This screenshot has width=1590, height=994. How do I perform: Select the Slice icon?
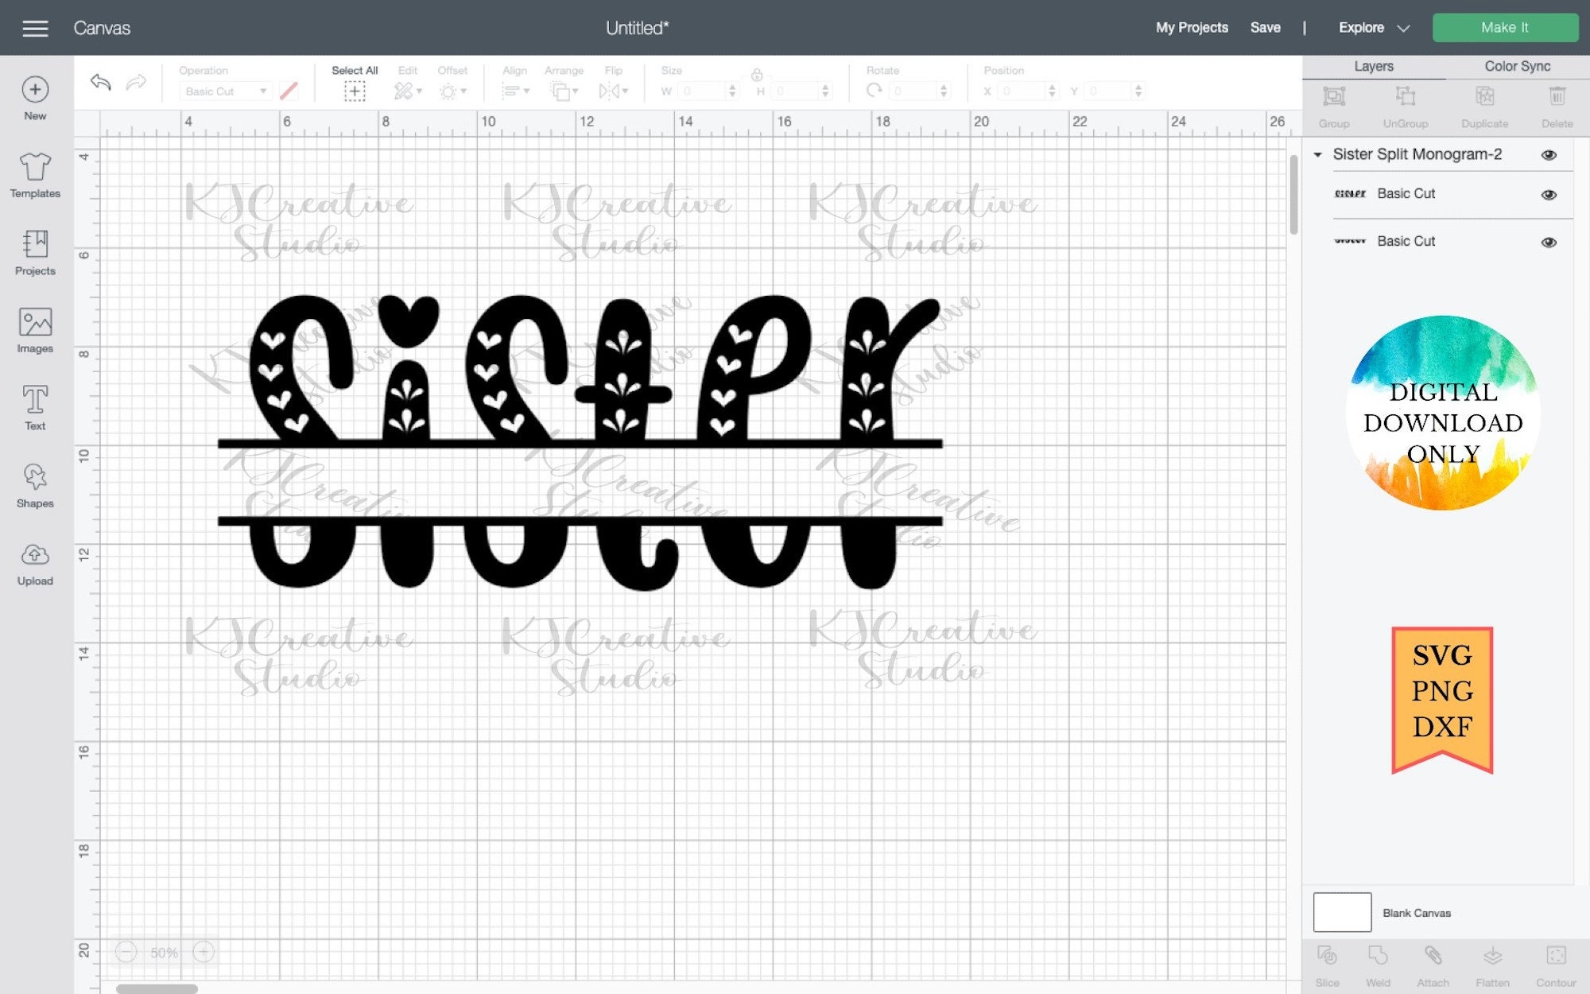[1328, 960]
